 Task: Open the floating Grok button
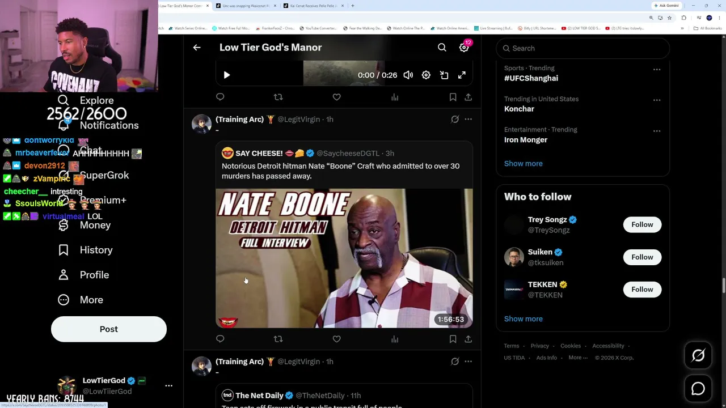[x=698, y=355]
